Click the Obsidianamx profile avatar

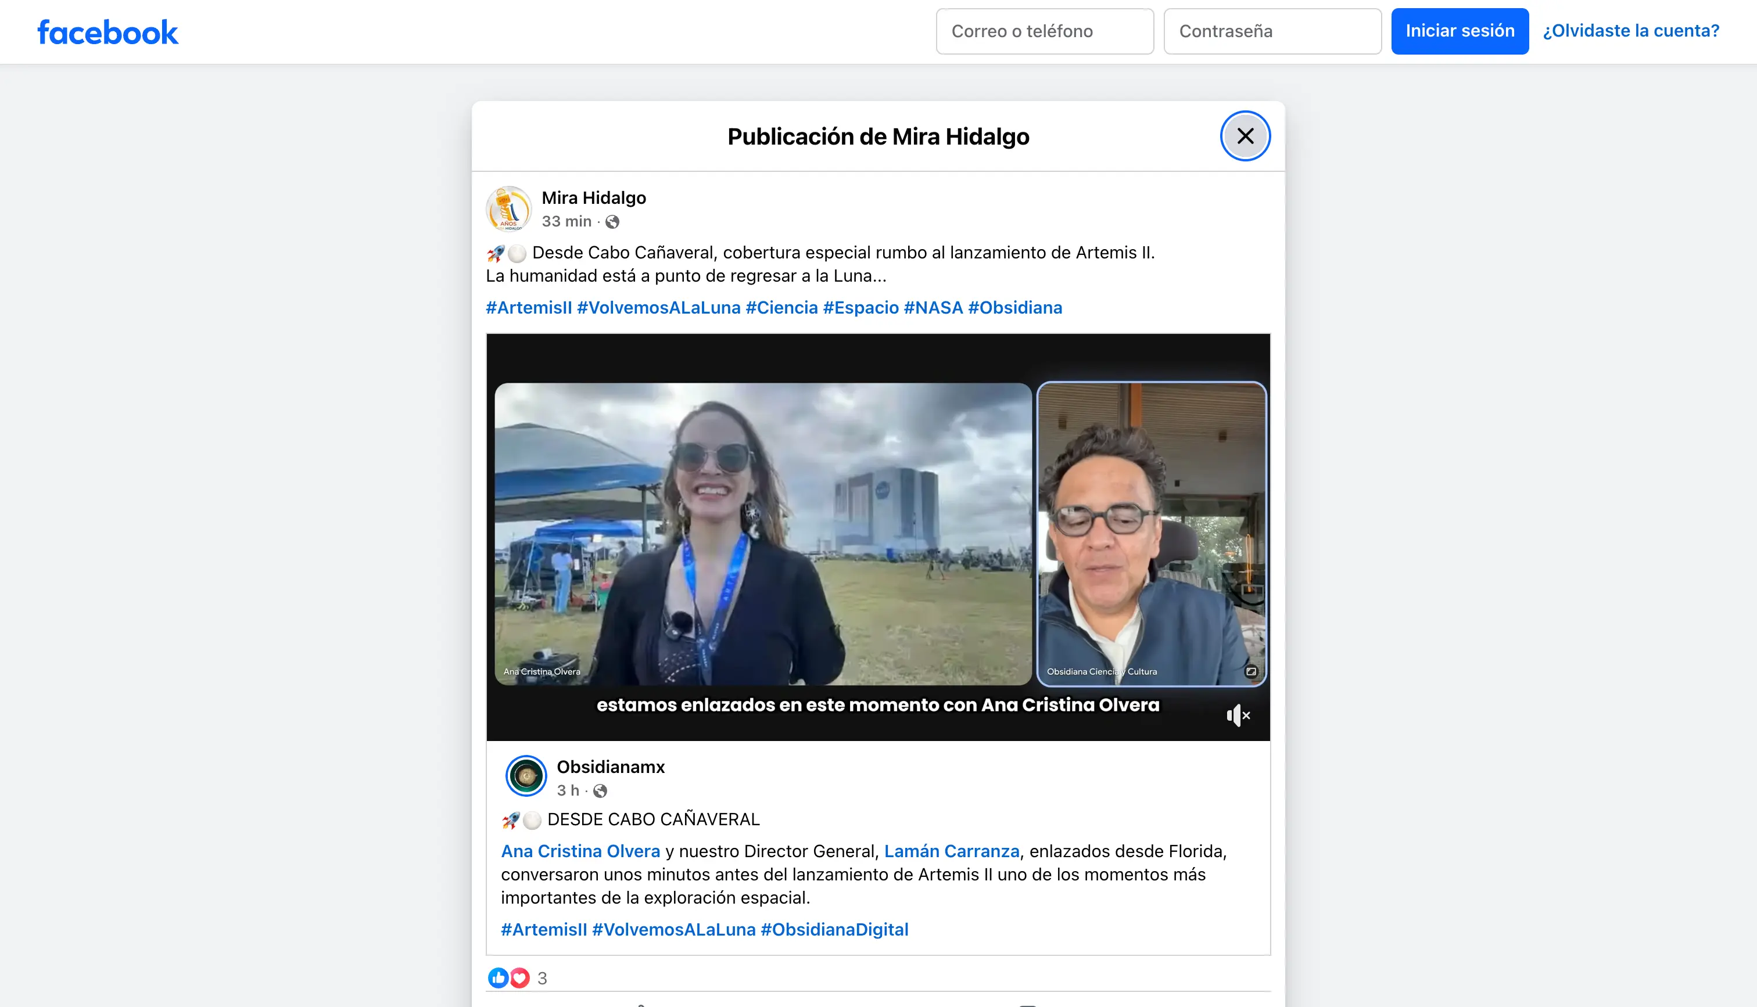click(x=526, y=776)
